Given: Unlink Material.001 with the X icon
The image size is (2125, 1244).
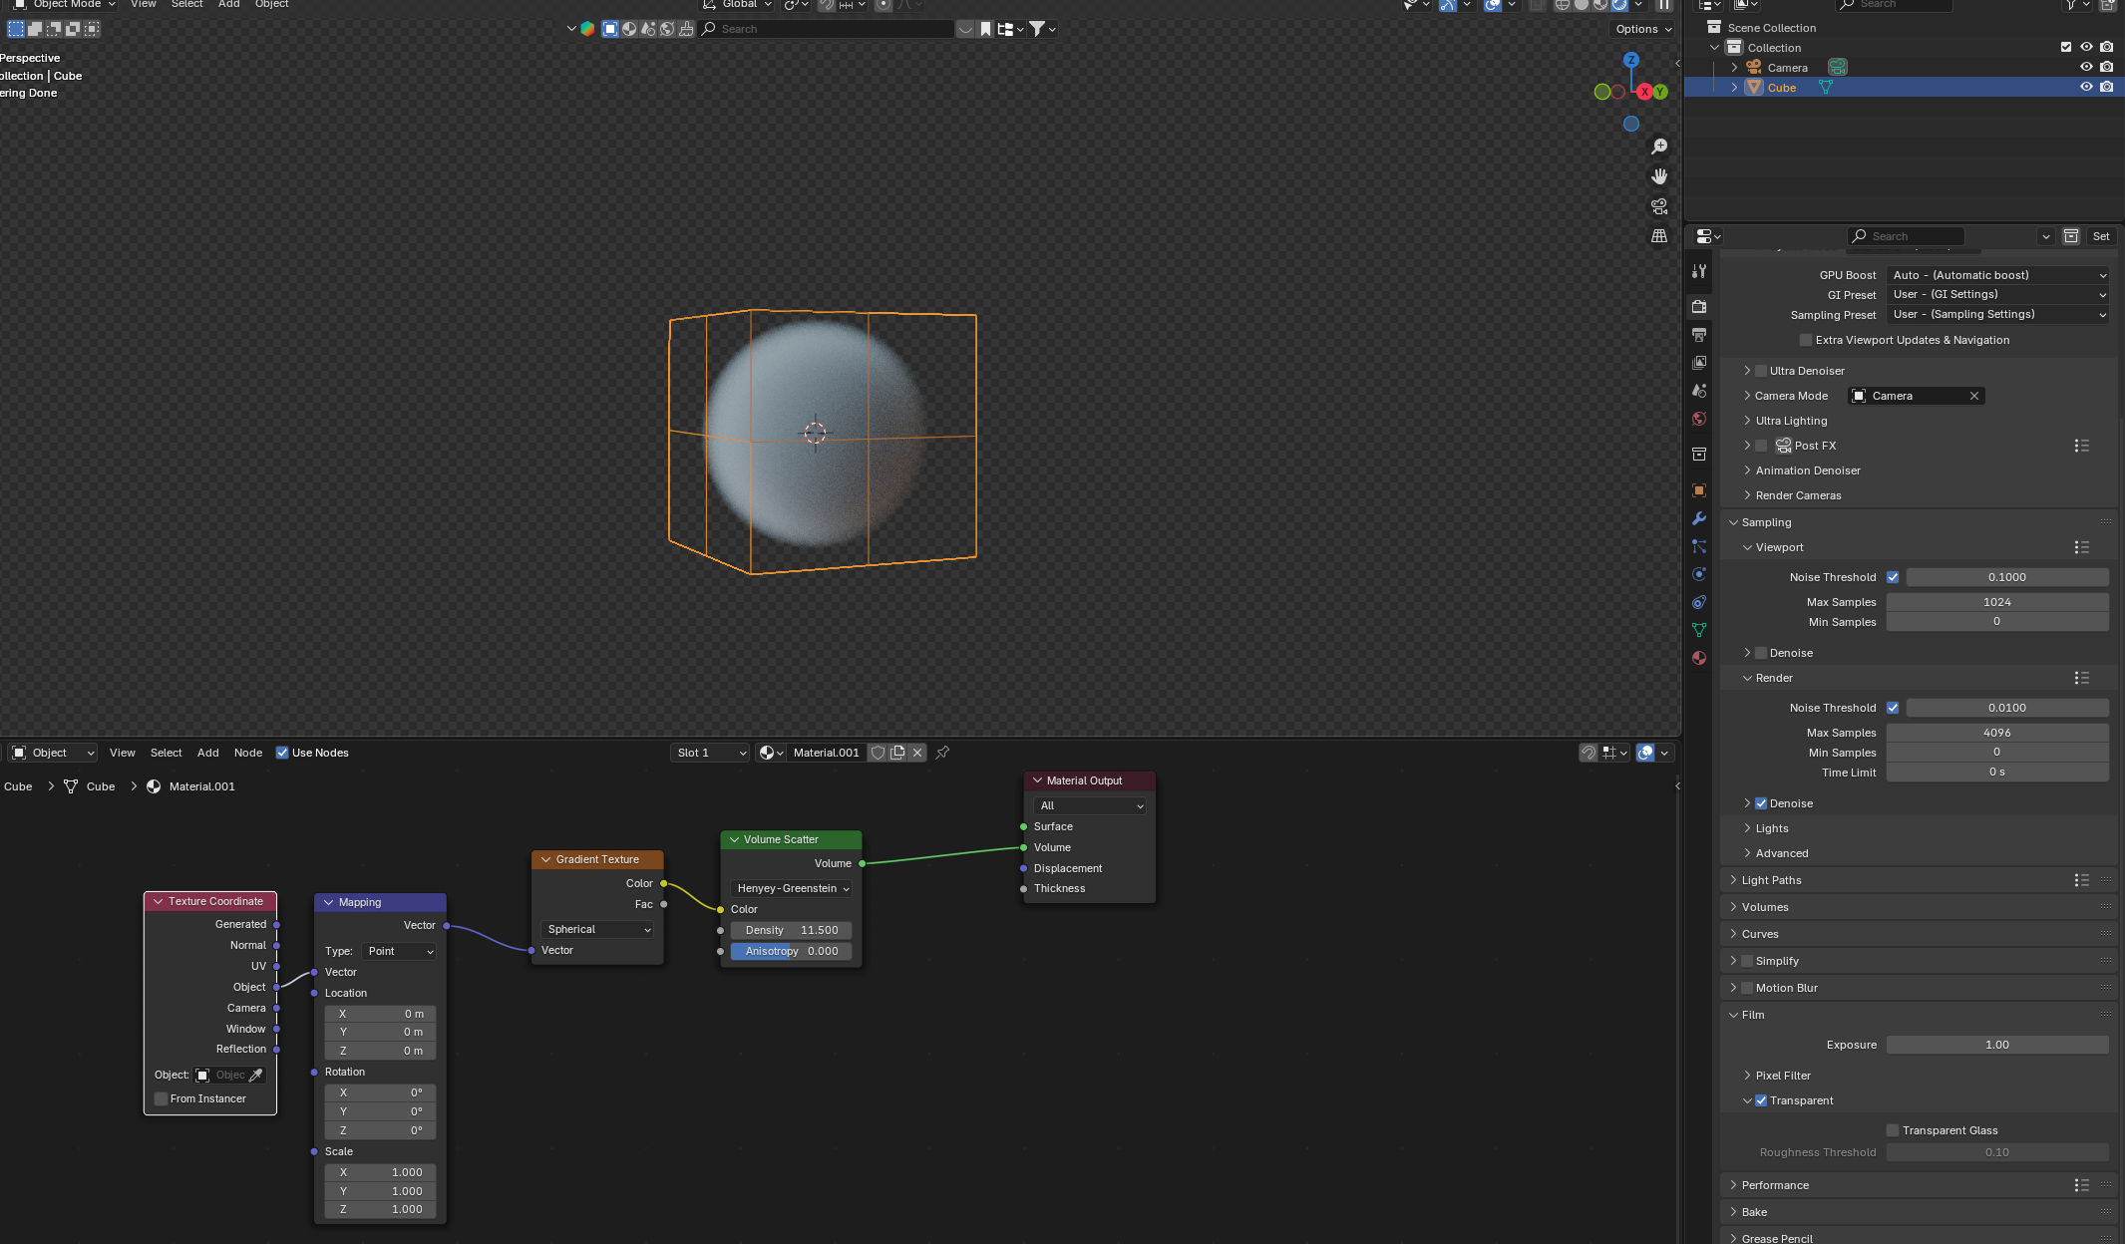Looking at the screenshot, I should [x=917, y=753].
